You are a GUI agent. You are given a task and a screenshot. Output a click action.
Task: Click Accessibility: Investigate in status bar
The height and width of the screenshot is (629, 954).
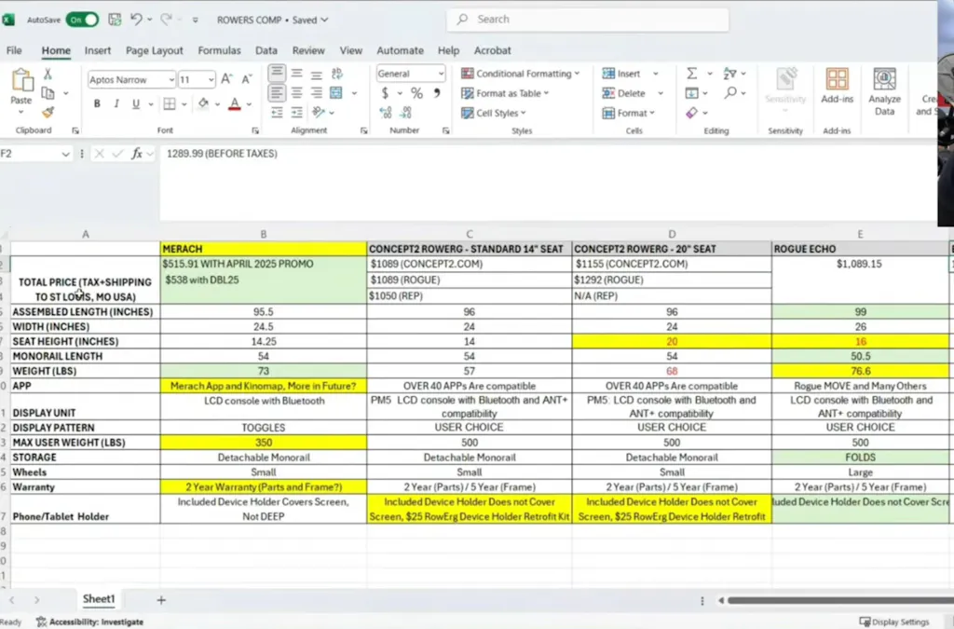pos(90,622)
